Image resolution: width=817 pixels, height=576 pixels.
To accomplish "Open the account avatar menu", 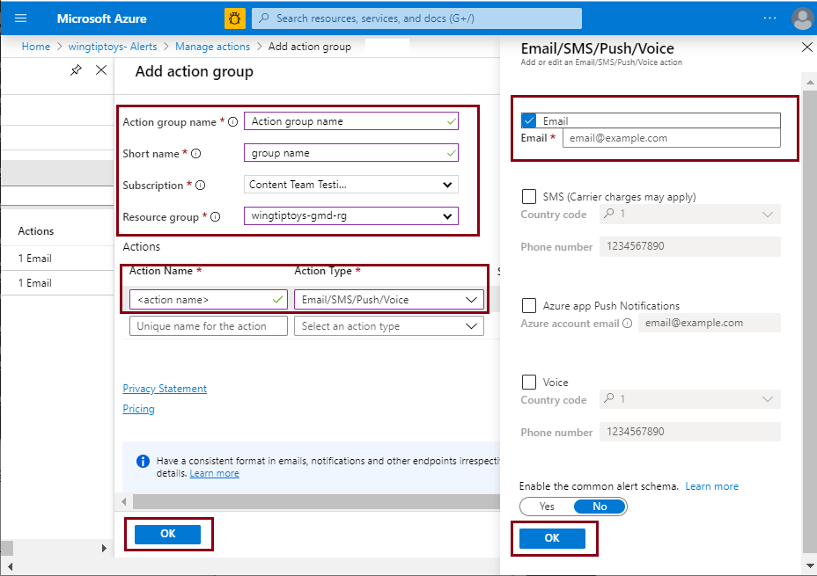I will tap(802, 18).
